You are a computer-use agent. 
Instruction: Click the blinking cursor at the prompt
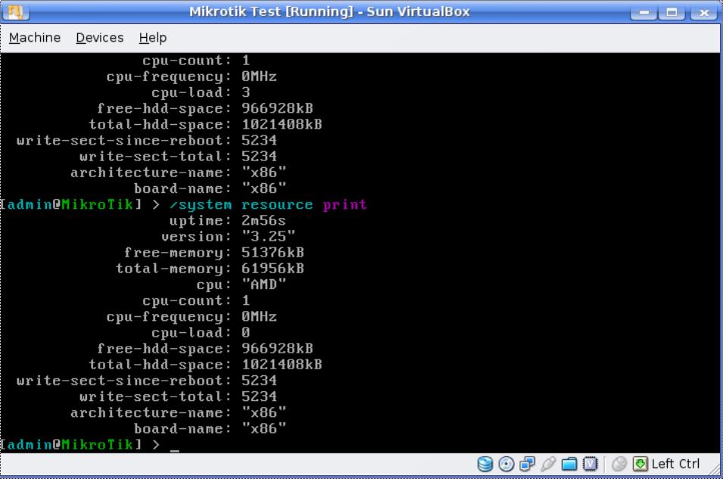click(174, 449)
